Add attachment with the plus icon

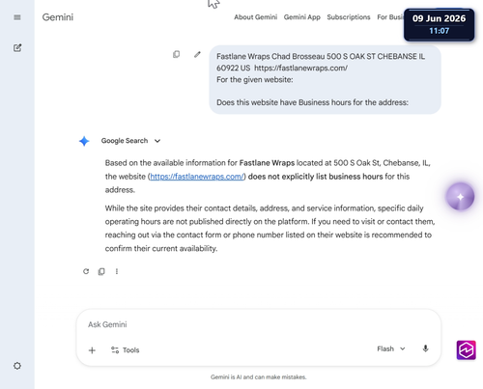[92, 350]
